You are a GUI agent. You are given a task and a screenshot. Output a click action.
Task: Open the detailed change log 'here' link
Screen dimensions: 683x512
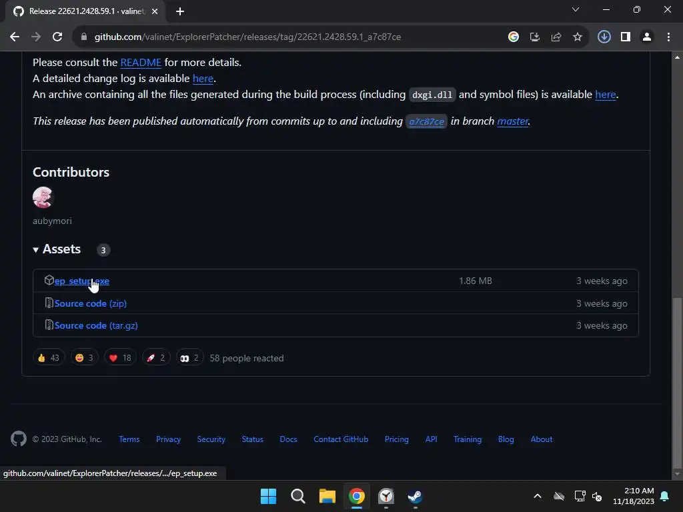coord(203,79)
